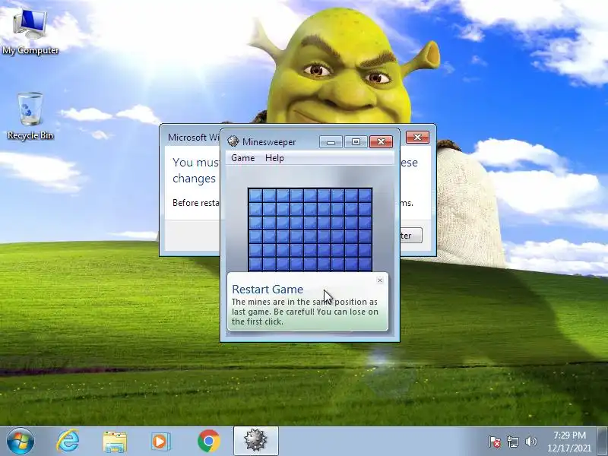608x456 pixels.
Task: Open the Windows Start orb
Action: pos(21,442)
